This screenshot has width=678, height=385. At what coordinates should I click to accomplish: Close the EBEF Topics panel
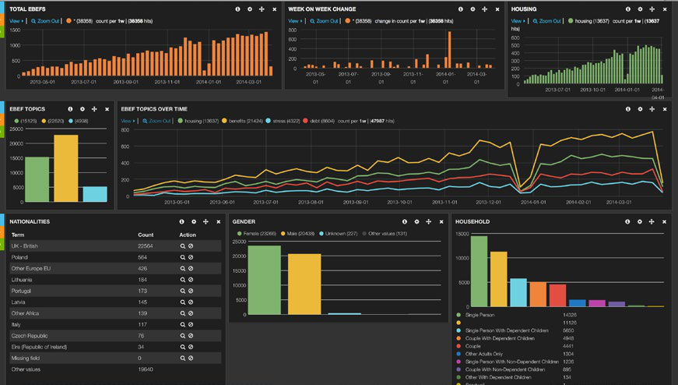click(107, 109)
